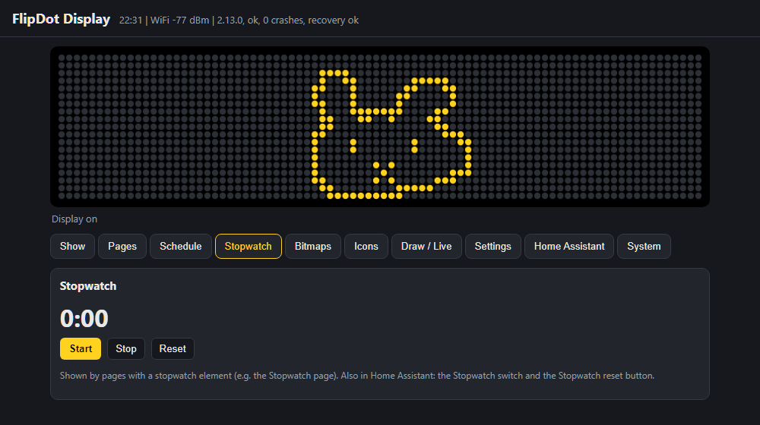760x425 pixels.
Task: Click the Stopwatch panel heading
Action: [x=88, y=286]
